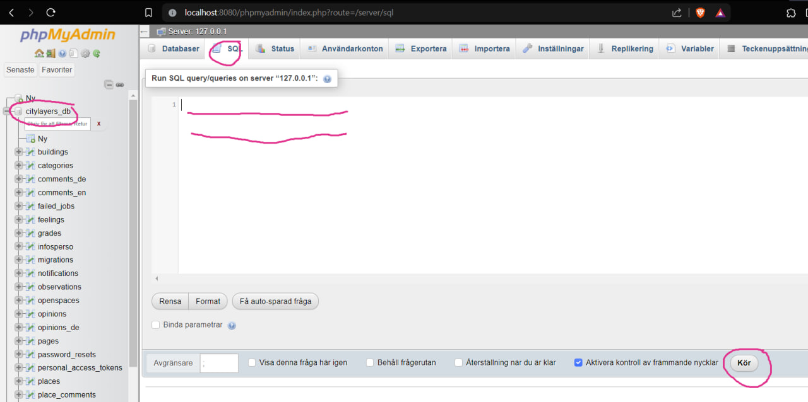This screenshot has width=808, height=402.
Task: Open phpMyAdmin home via house icon
Action: pyautogui.click(x=39, y=54)
